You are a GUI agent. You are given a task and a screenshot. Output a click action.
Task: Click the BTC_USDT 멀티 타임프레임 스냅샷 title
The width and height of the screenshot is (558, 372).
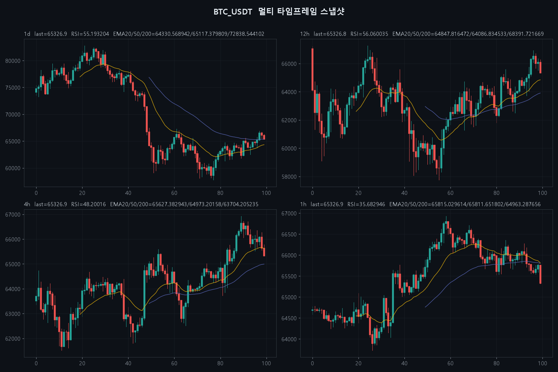279,11
